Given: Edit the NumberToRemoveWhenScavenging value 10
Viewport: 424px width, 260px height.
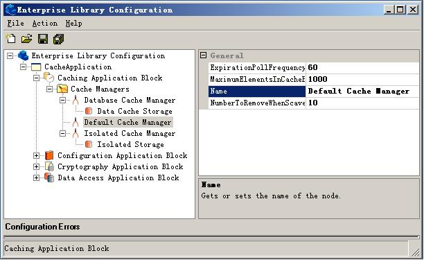Looking at the screenshot, I should pyautogui.click(x=362, y=103).
